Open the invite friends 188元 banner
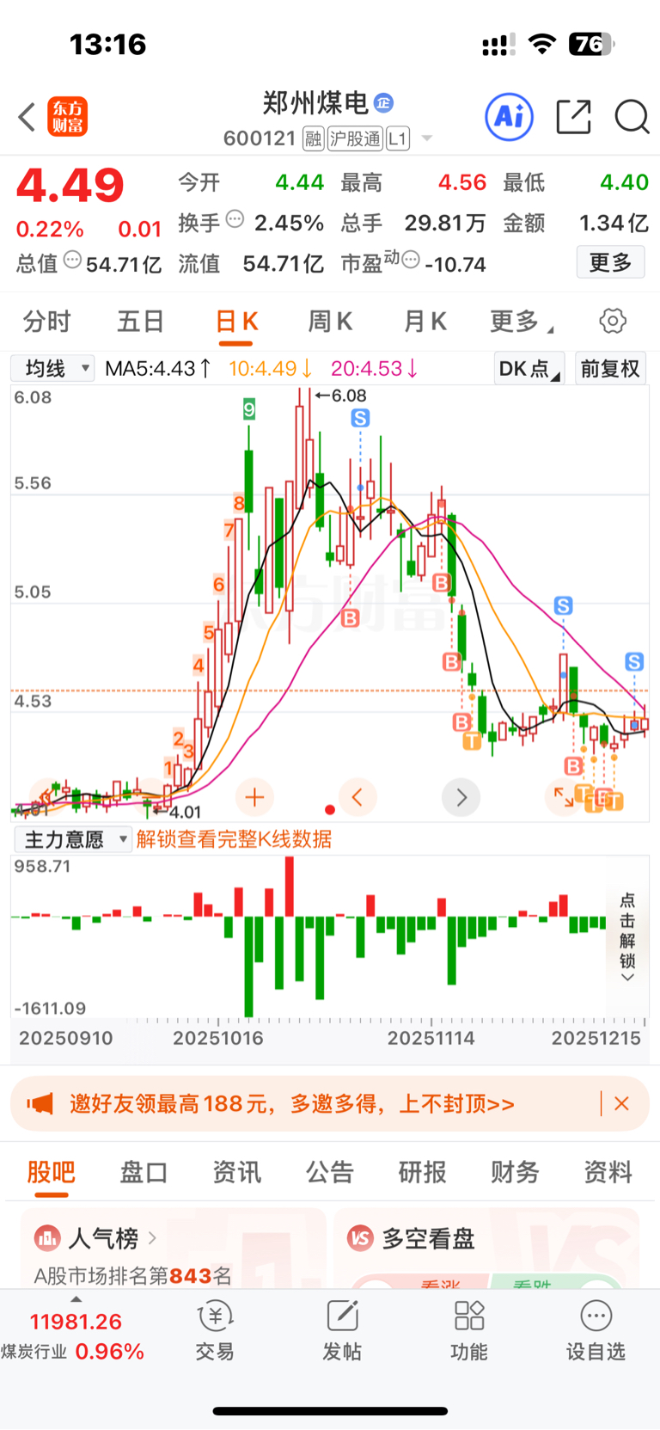The image size is (660, 1430). pos(330,1103)
